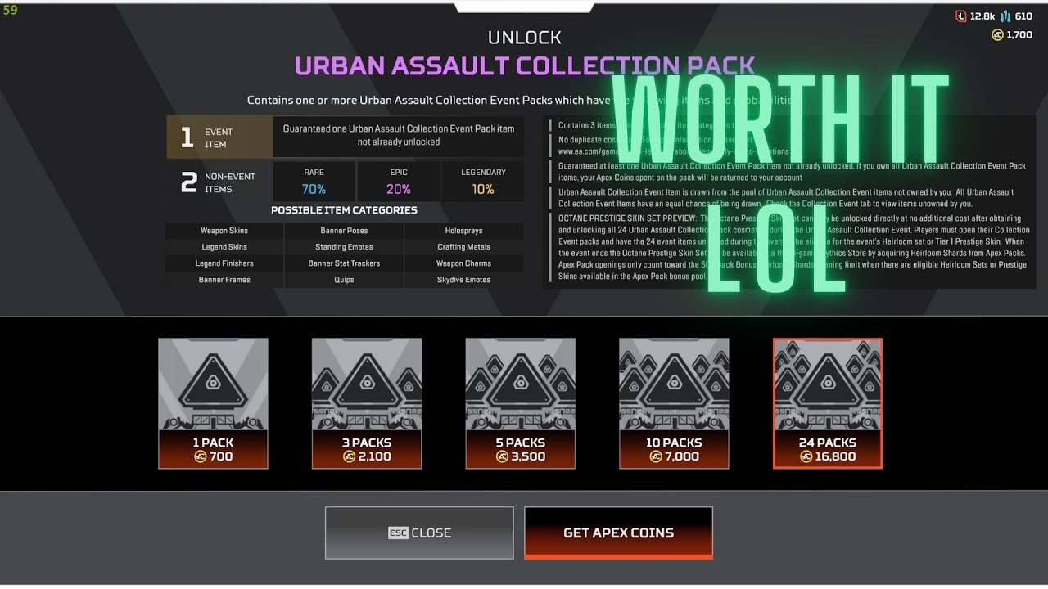Click the coin icon beside 7,000 price
Viewport: 1048px width, 589px height.
point(656,456)
